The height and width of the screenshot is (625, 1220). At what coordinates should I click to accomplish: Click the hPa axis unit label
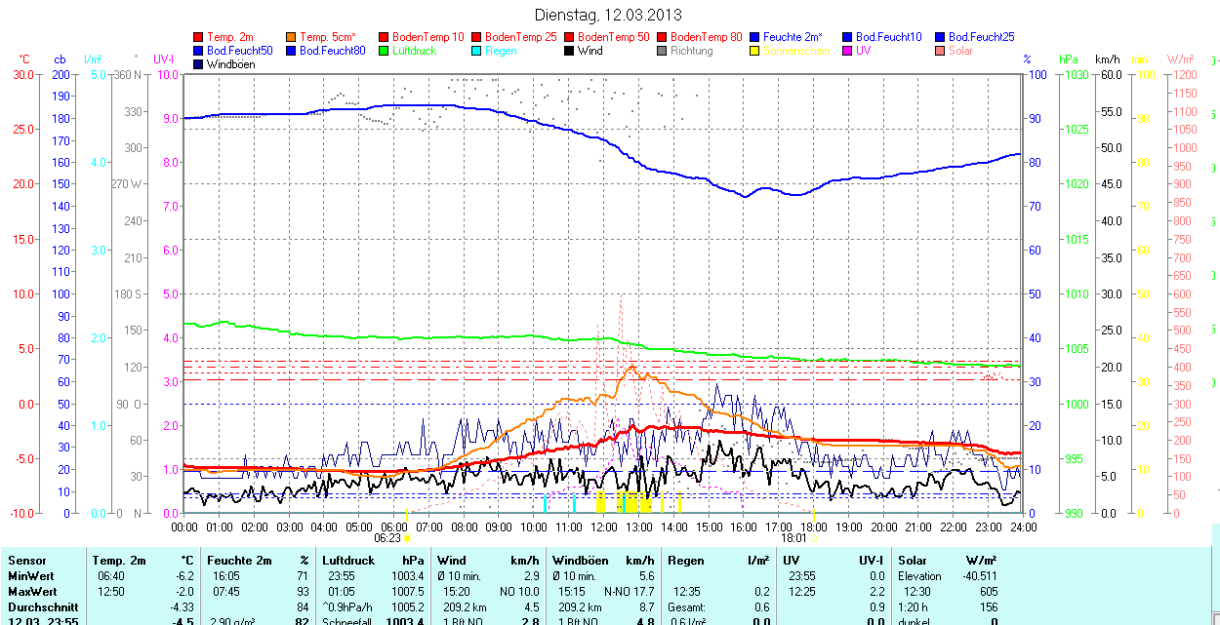[x=1071, y=59]
